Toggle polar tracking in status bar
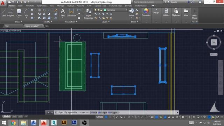Screen dimensions: 224x126 129,117
